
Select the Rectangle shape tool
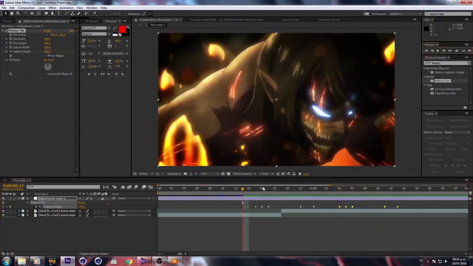46,14
